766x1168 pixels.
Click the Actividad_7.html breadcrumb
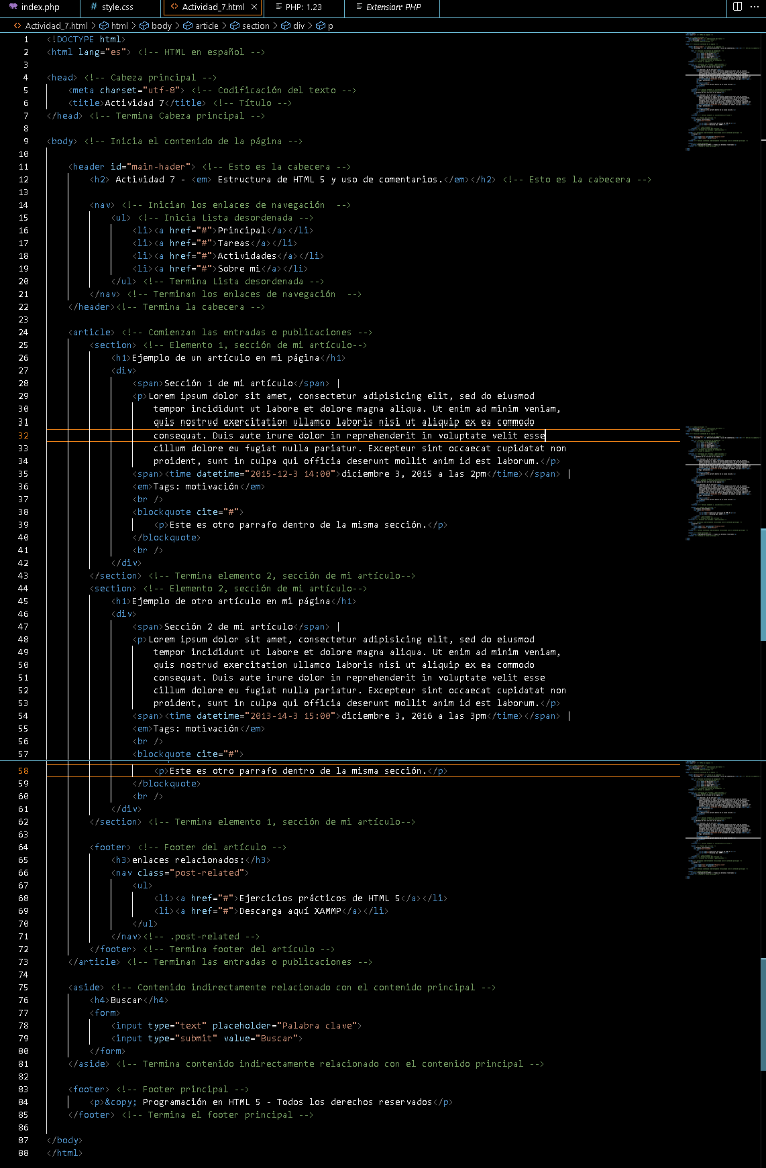coord(56,25)
